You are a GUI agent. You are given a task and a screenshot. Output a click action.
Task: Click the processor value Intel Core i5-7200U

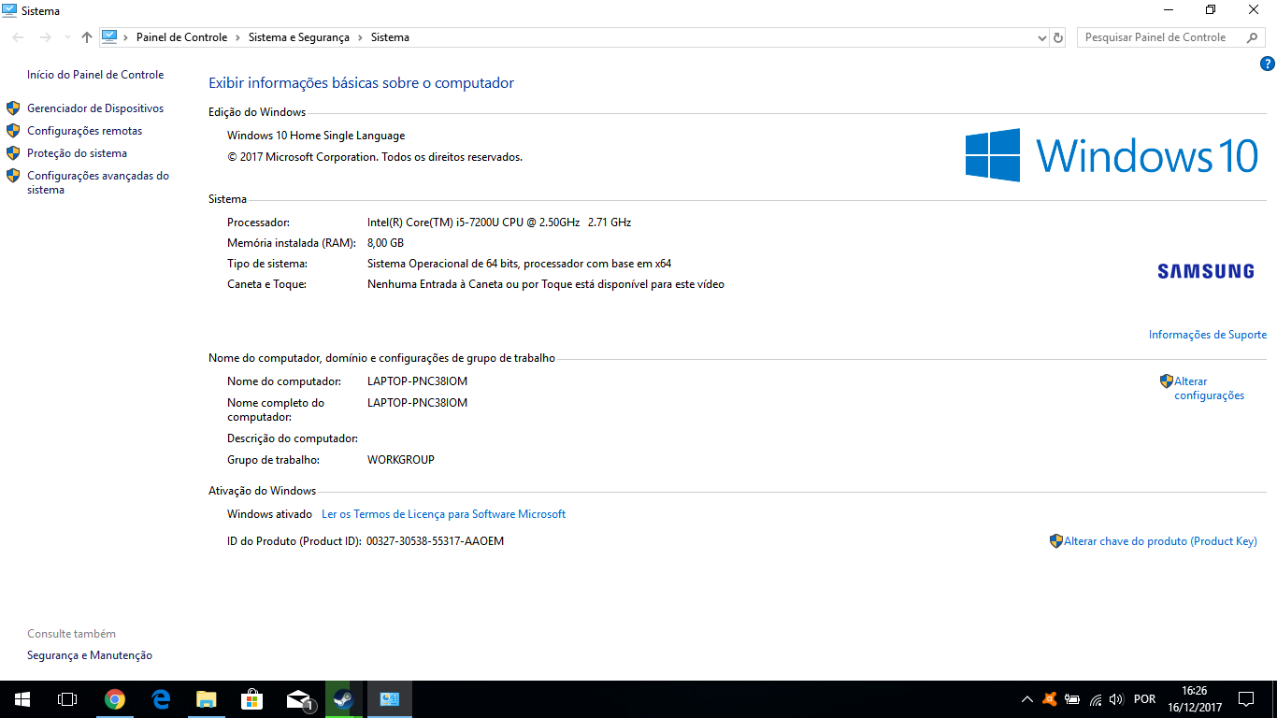(499, 223)
